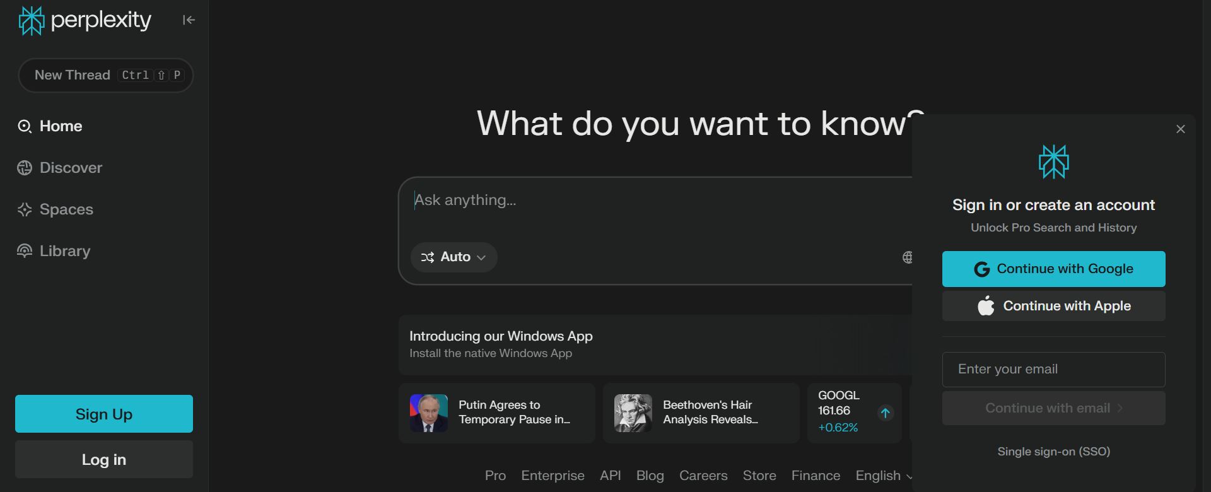Close the sign-in popup

(x=1181, y=129)
